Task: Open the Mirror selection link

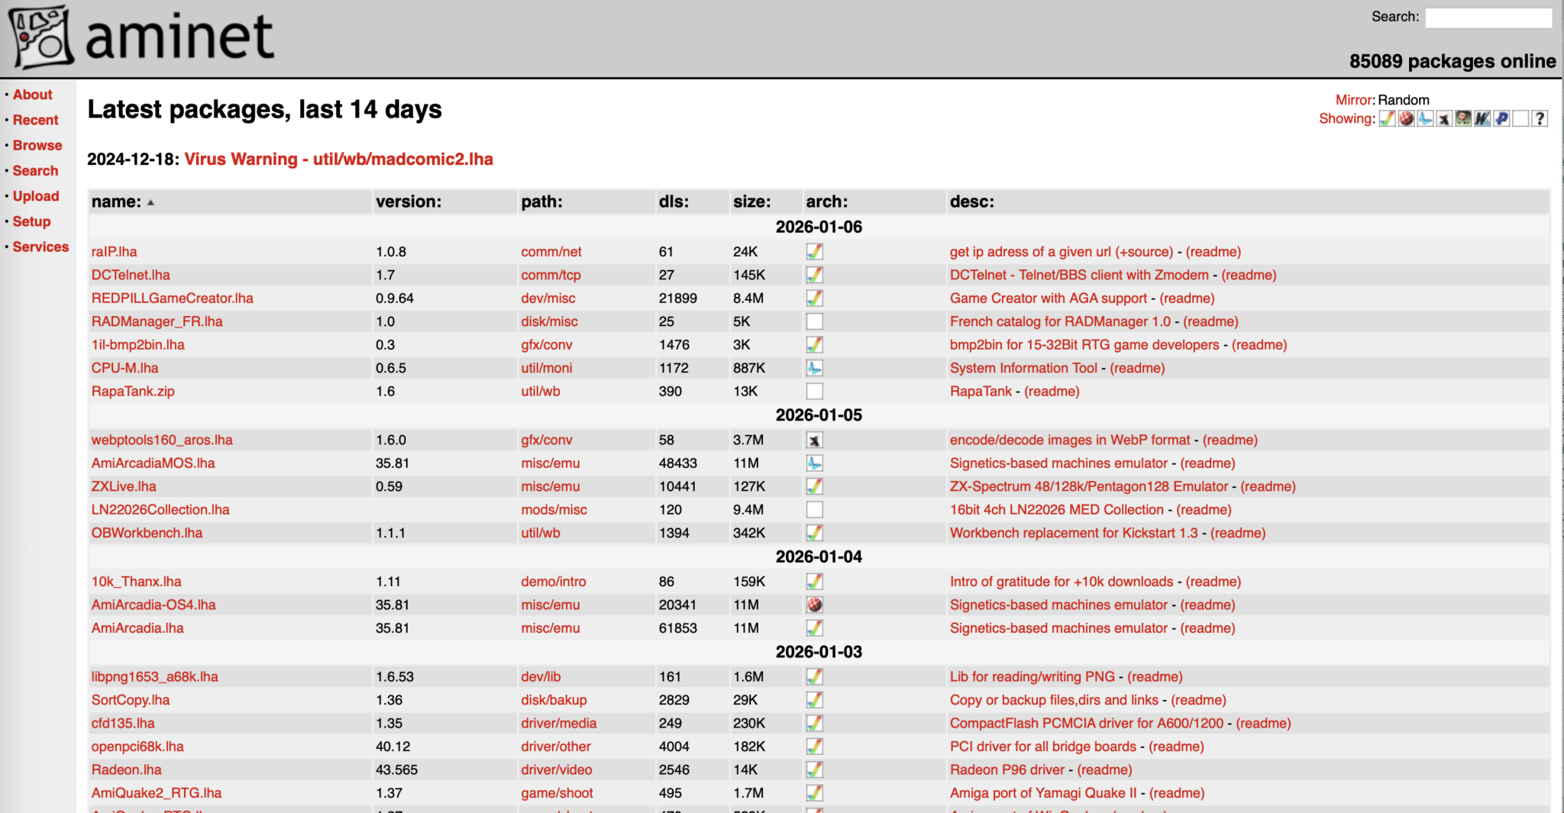Action: (1354, 100)
